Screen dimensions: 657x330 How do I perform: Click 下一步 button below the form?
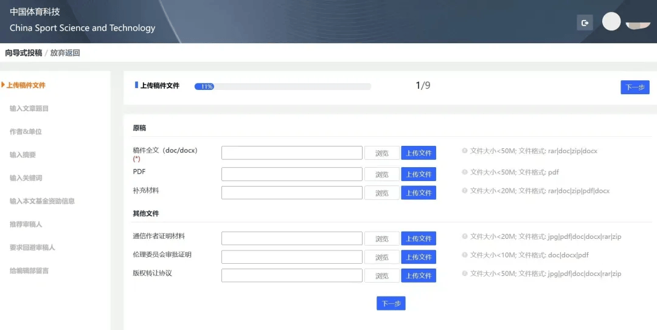391,303
